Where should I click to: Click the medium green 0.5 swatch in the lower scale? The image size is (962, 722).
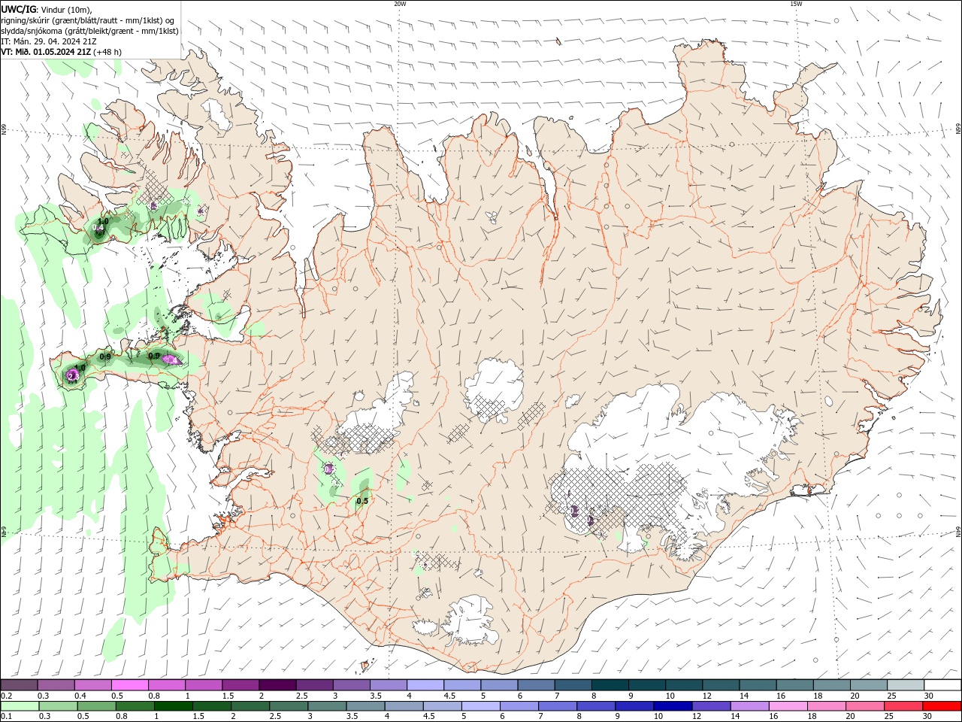[x=96, y=706]
